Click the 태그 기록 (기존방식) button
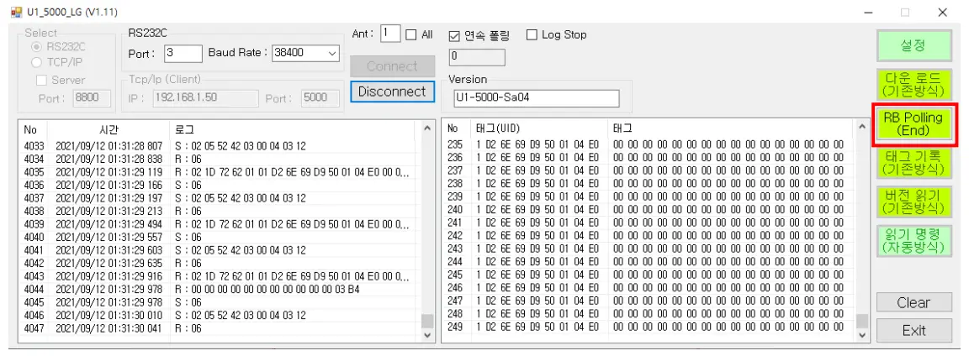Image resolution: width=969 pixels, height=356 pixels. click(913, 163)
